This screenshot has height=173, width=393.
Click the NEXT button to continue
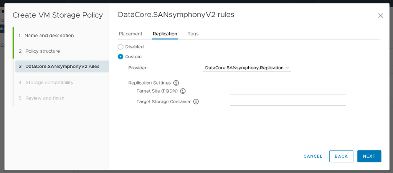coord(369,156)
